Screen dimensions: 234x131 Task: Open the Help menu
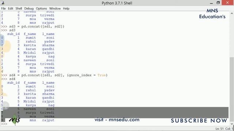pyautogui.click(x=66, y=8)
